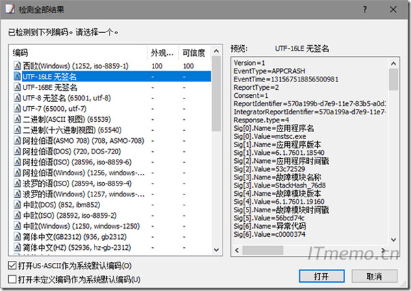This screenshot has height=291, width=411.
Task: Select 中欧(DOS) (852, ibm852) encoding
Action: tap(62, 205)
